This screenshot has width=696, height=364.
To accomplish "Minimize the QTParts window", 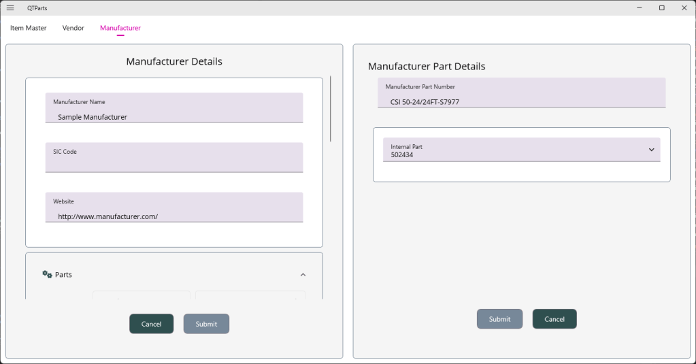I will click(x=640, y=8).
